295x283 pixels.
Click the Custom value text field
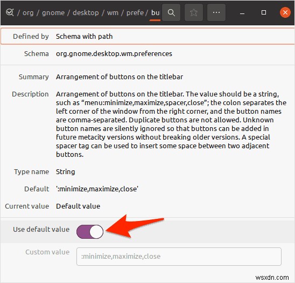tap(179, 256)
